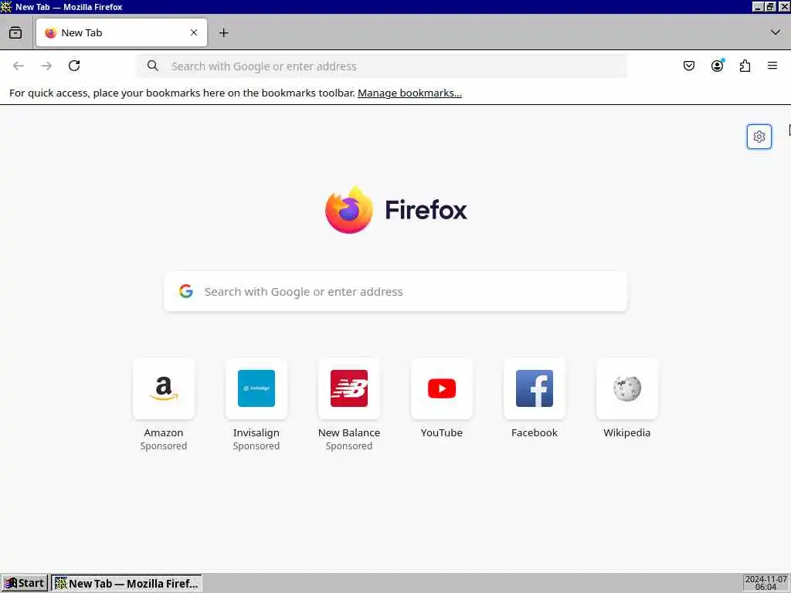The image size is (791, 593).
Task: Minimize the Firefox window
Action: (x=758, y=6)
